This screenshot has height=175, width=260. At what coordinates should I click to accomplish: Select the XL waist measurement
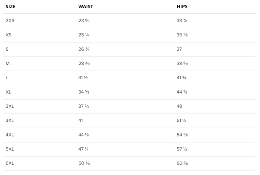pos(84,92)
